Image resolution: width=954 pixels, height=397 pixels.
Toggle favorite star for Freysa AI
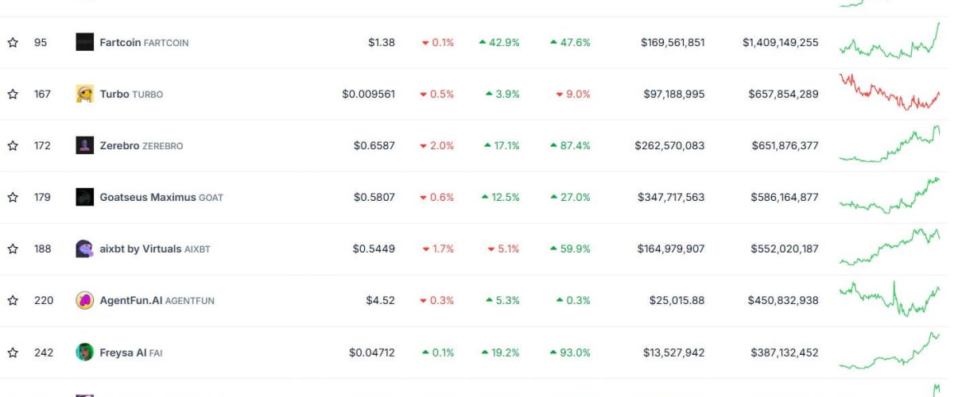(13, 353)
